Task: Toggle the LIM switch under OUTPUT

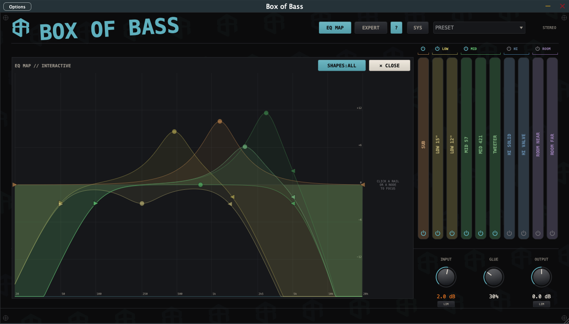Action: [541, 304]
